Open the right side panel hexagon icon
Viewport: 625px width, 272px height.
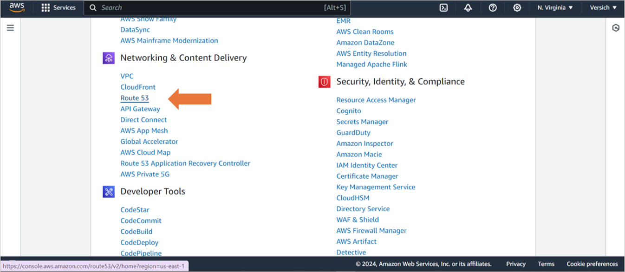616,28
